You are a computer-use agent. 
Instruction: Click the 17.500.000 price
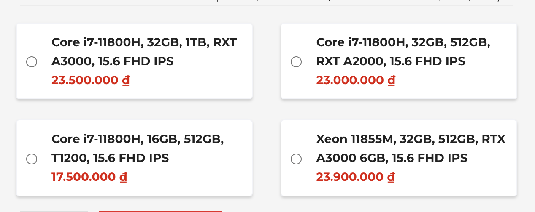(84, 177)
